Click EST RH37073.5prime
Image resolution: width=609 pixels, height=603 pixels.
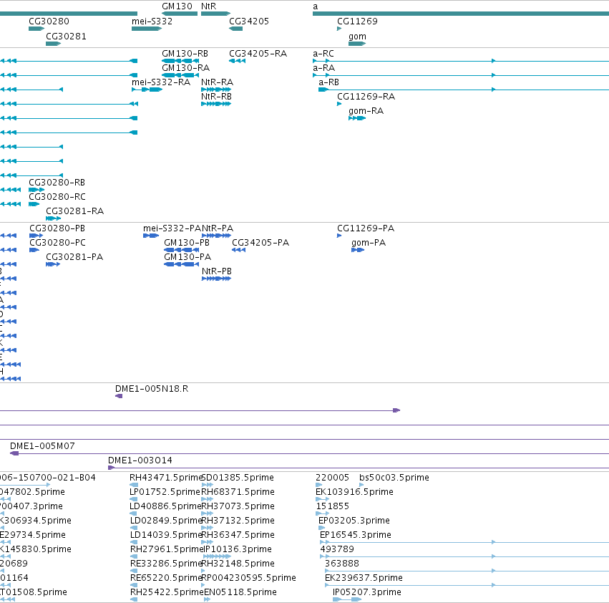click(207, 513)
